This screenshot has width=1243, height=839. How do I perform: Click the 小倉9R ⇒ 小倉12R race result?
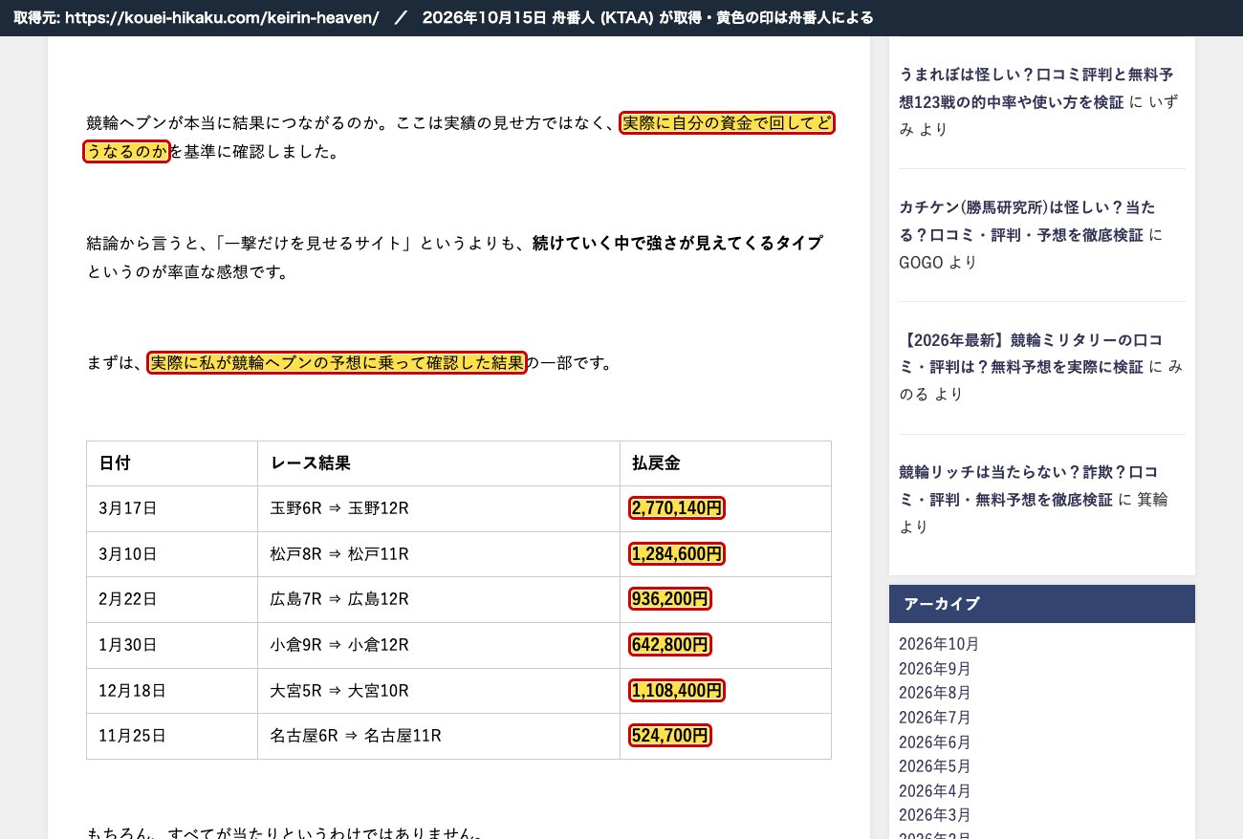pyautogui.click(x=340, y=645)
